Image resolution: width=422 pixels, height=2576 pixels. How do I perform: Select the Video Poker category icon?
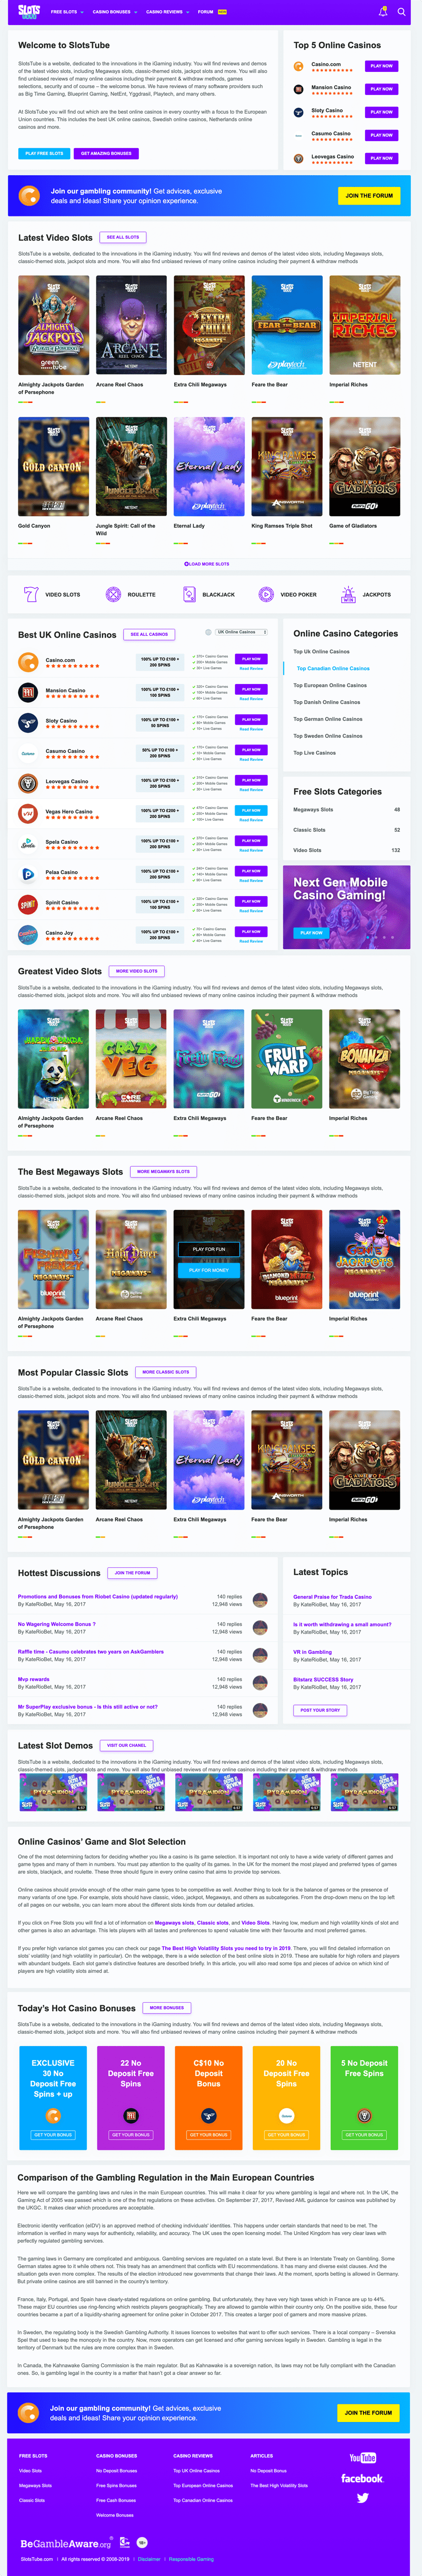(x=266, y=594)
